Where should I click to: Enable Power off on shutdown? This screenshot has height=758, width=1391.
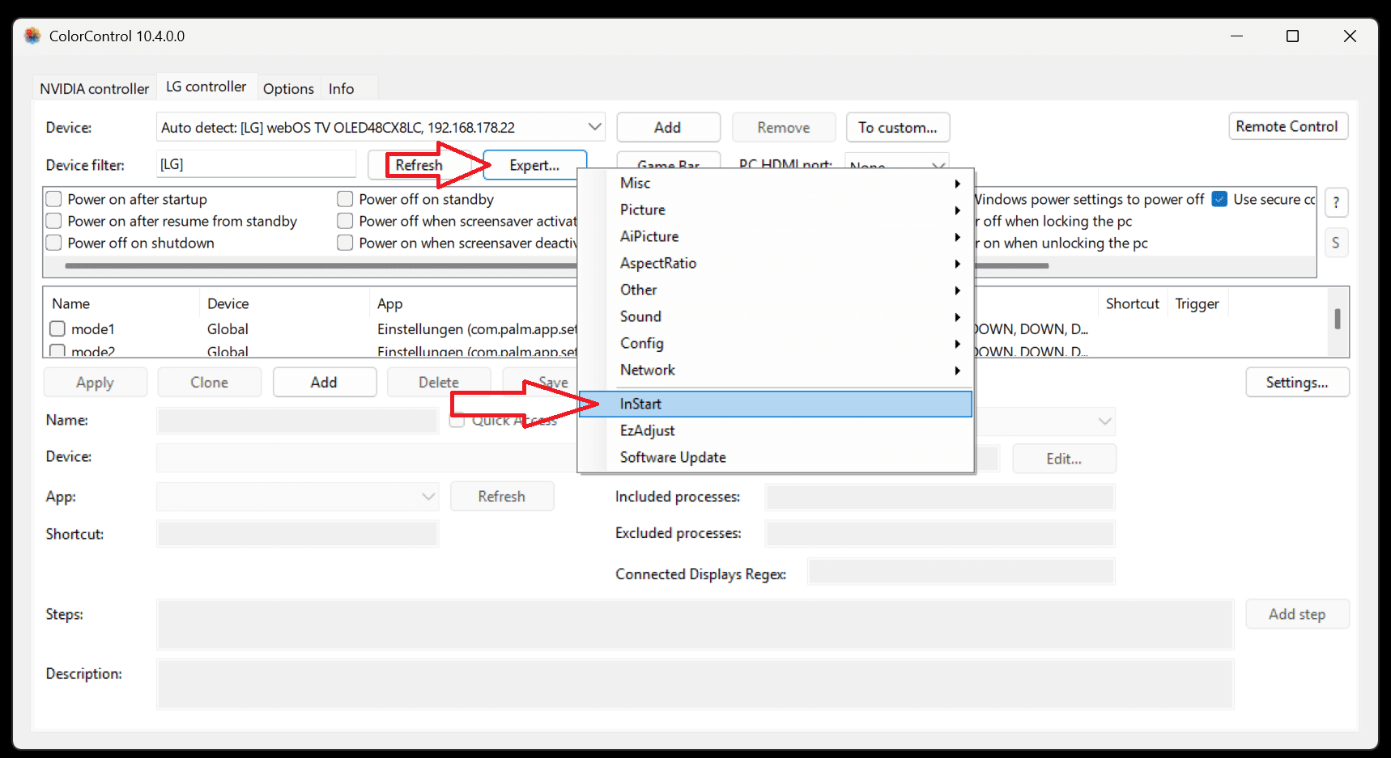54,243
